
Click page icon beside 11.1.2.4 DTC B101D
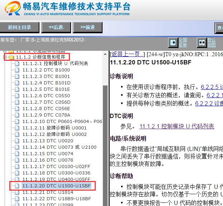17,83
